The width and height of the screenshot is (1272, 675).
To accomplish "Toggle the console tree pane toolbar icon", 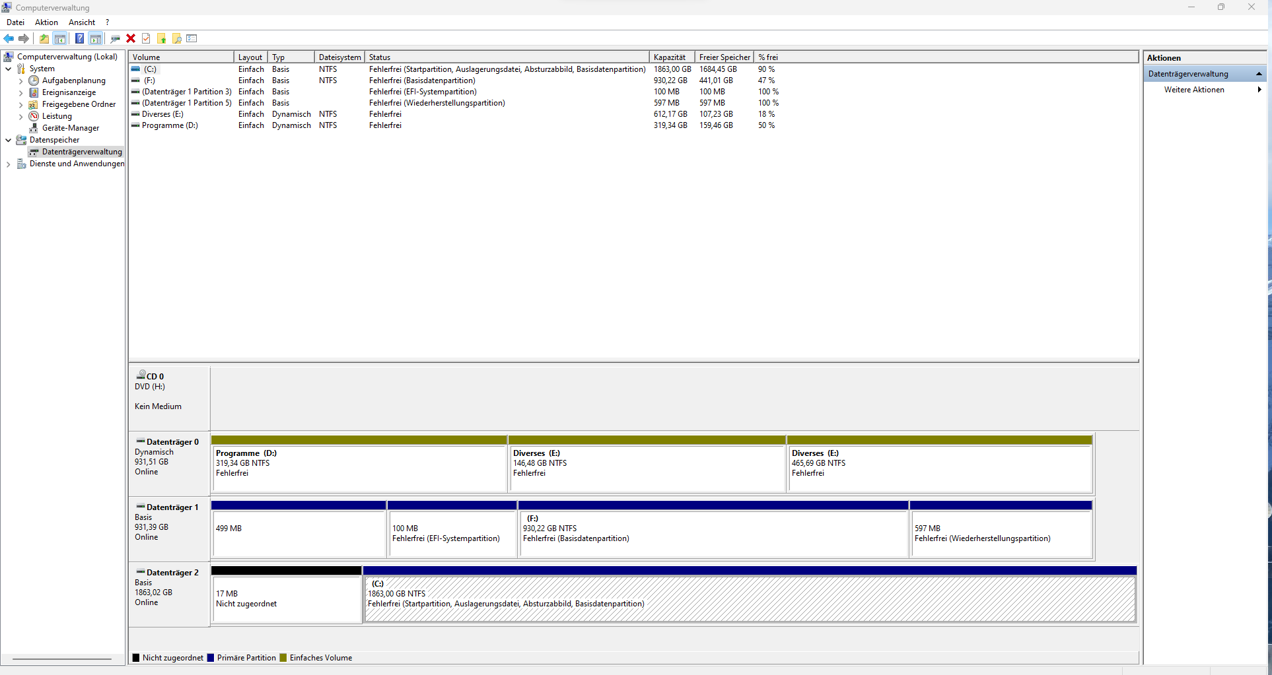I will [x=60, y=39].
